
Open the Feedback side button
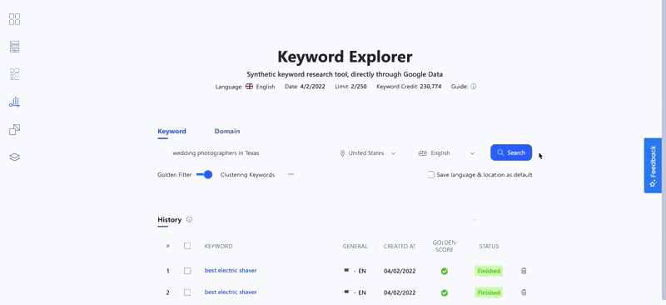(653, 166)
